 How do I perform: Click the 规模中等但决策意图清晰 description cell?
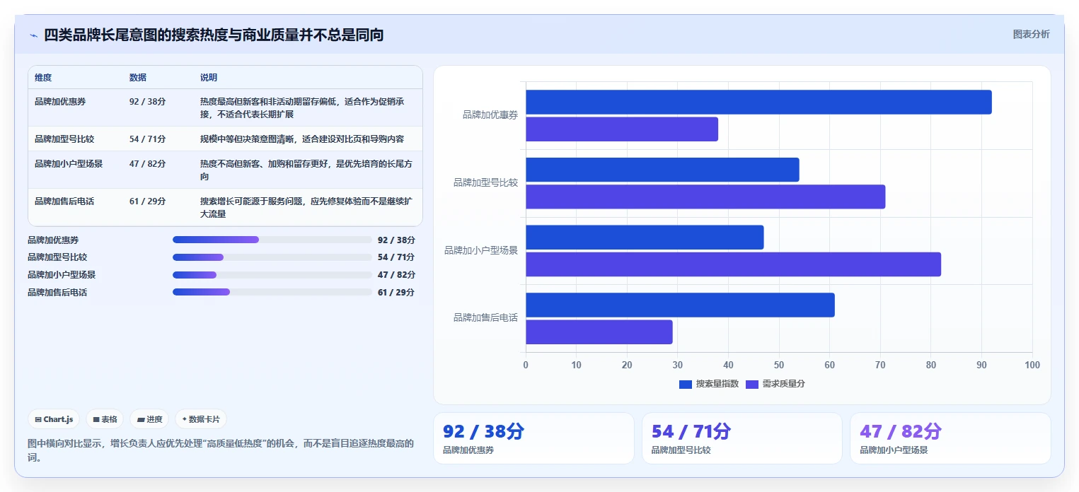pyautogui.click(x=302, y=139)
